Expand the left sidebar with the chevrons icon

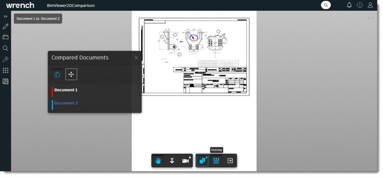tap(6, 16)
